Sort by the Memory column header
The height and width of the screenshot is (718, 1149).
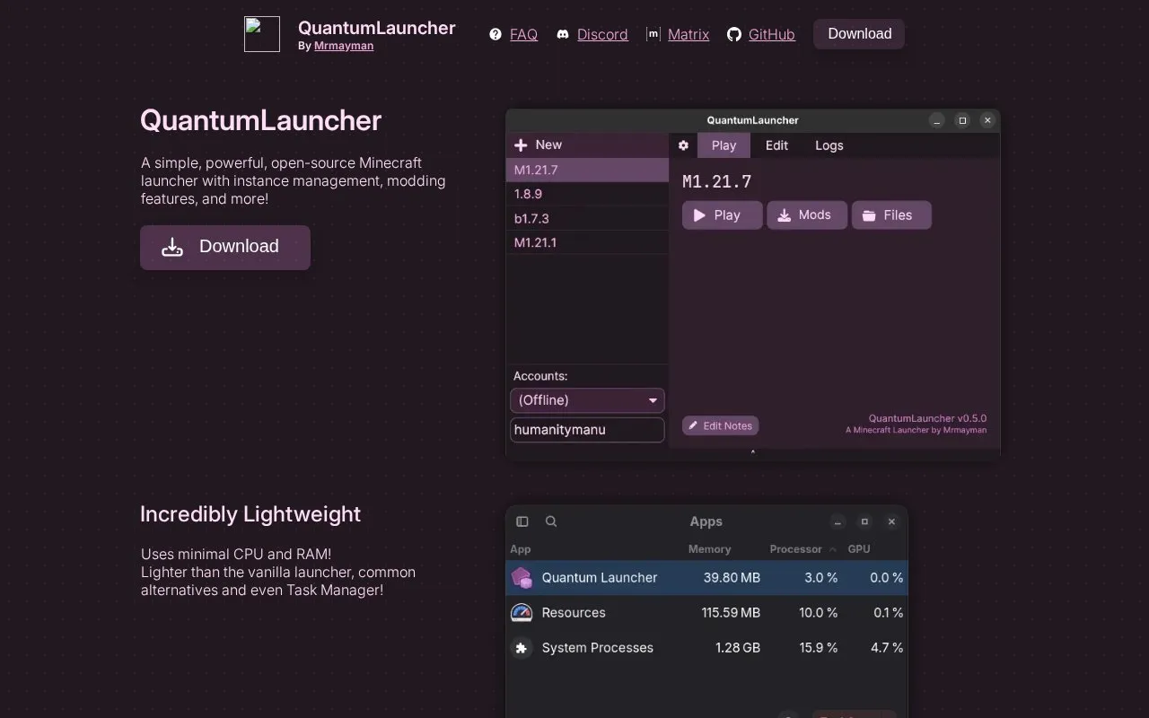pos(709,549)
